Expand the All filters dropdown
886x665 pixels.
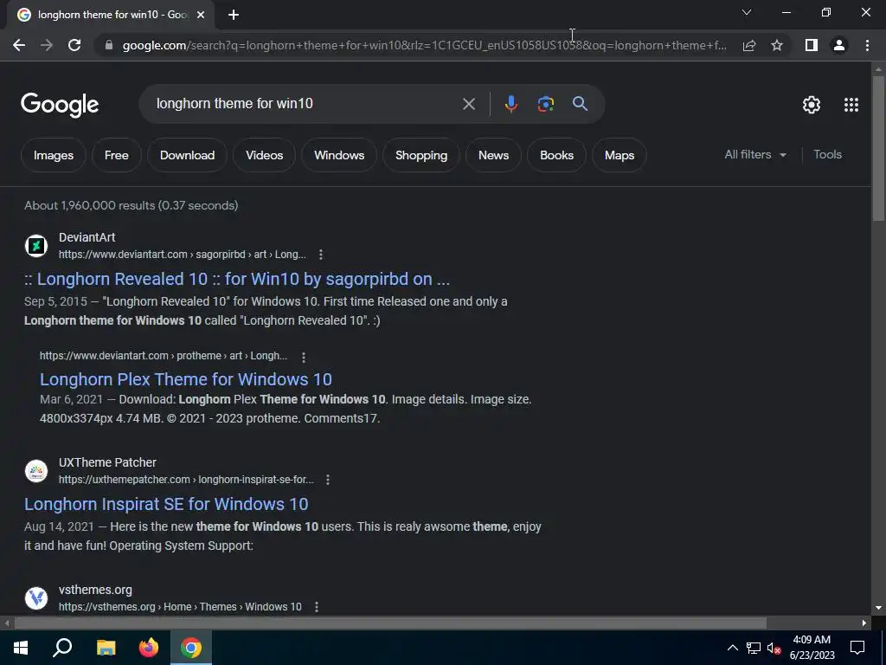click(x=755, y=154)
